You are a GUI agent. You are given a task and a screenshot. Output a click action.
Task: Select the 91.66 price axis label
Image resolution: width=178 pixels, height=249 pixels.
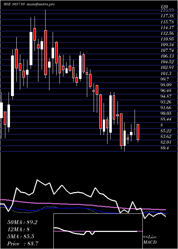point(166,108)
